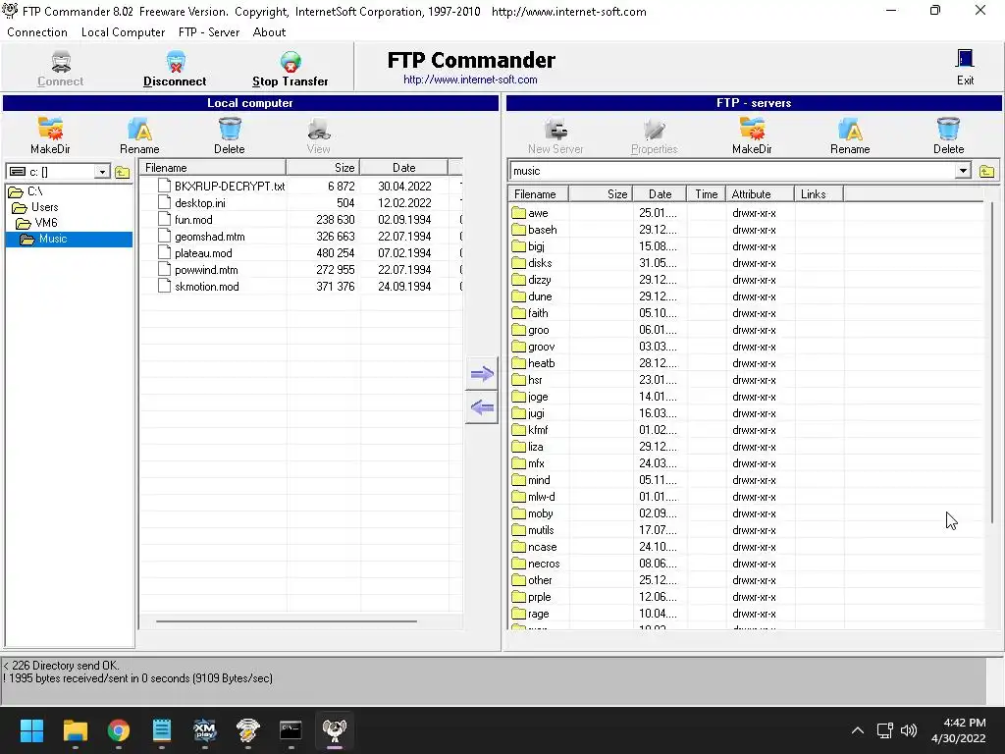Upload with the right-pointing arrow button
Screen dimensions: 1005x754
(x=481, y=373)
